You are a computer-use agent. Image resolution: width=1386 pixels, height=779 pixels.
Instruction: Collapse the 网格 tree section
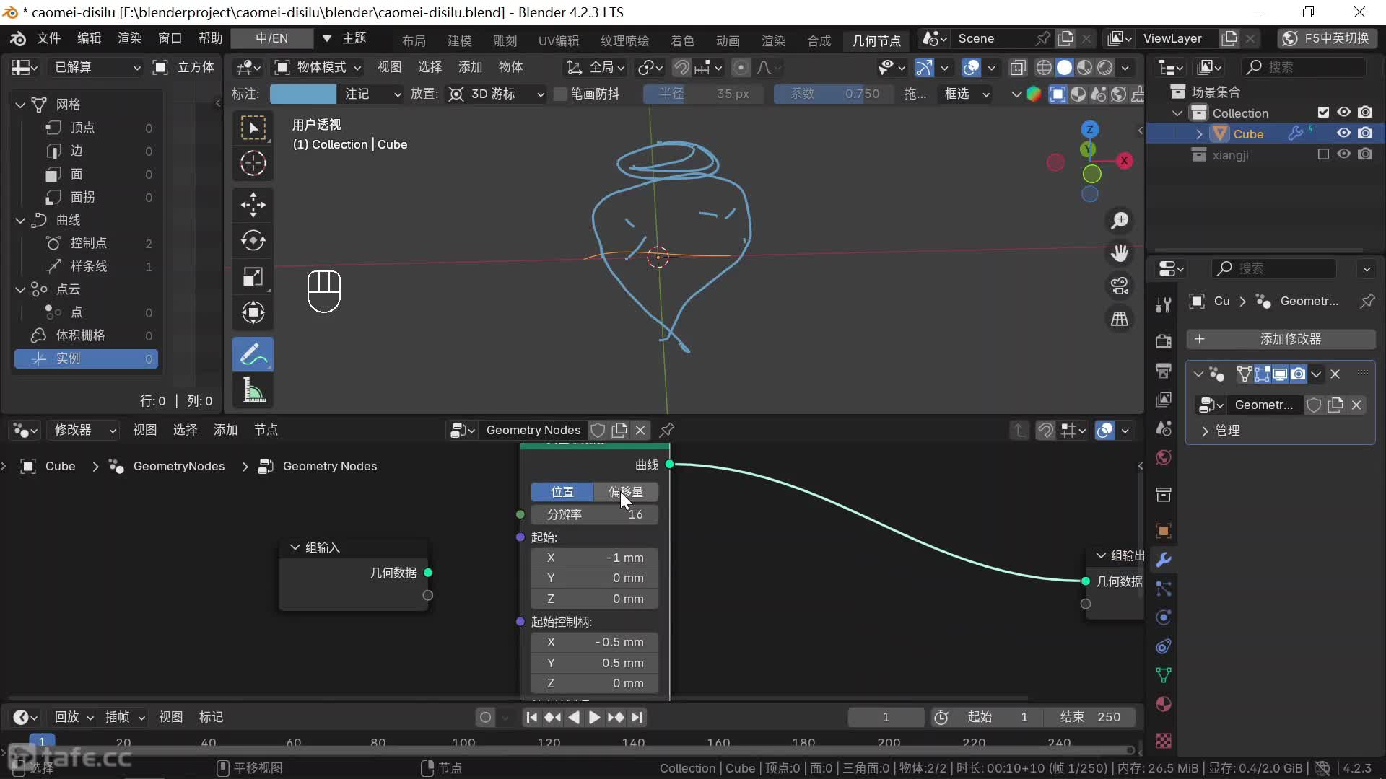(x=20, y=105)
